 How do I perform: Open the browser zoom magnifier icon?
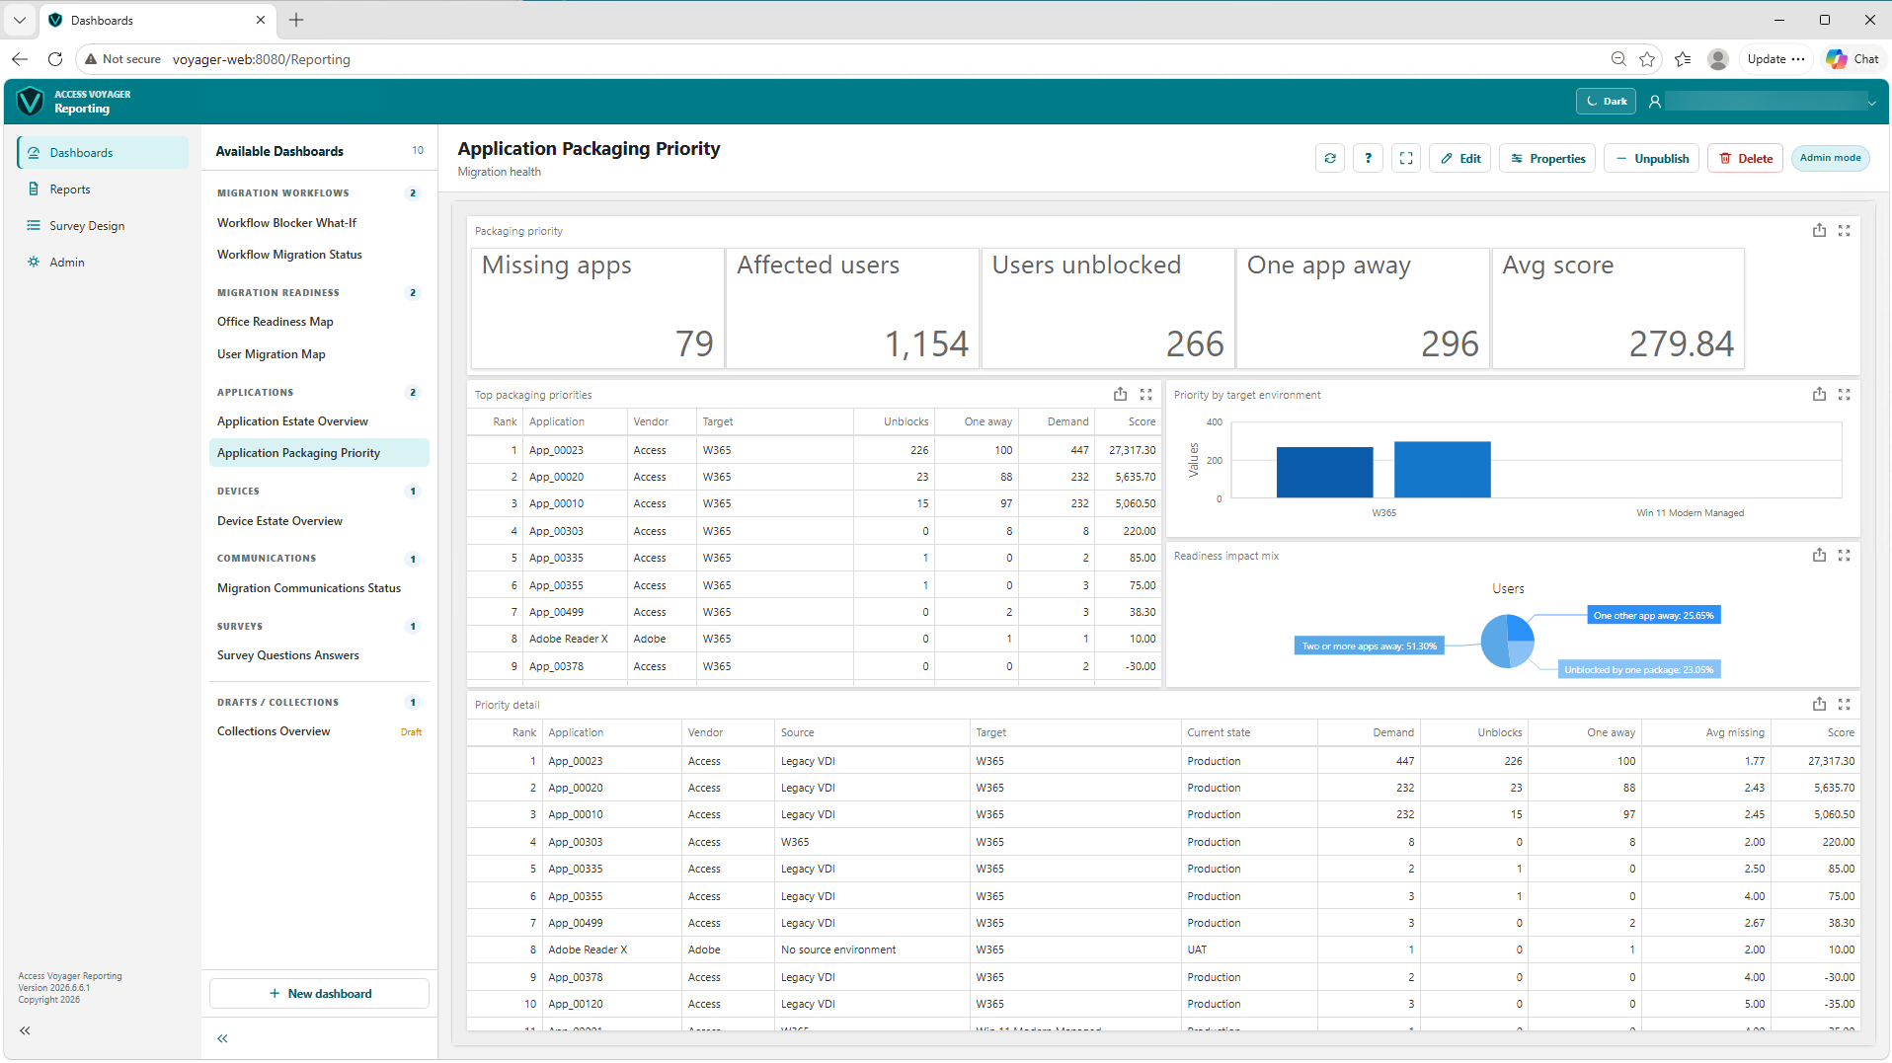(1618, 59)
